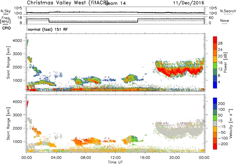The image size is (236, 164).
Task: Click the '12:00' time tick label
Action: click(115, 158)
